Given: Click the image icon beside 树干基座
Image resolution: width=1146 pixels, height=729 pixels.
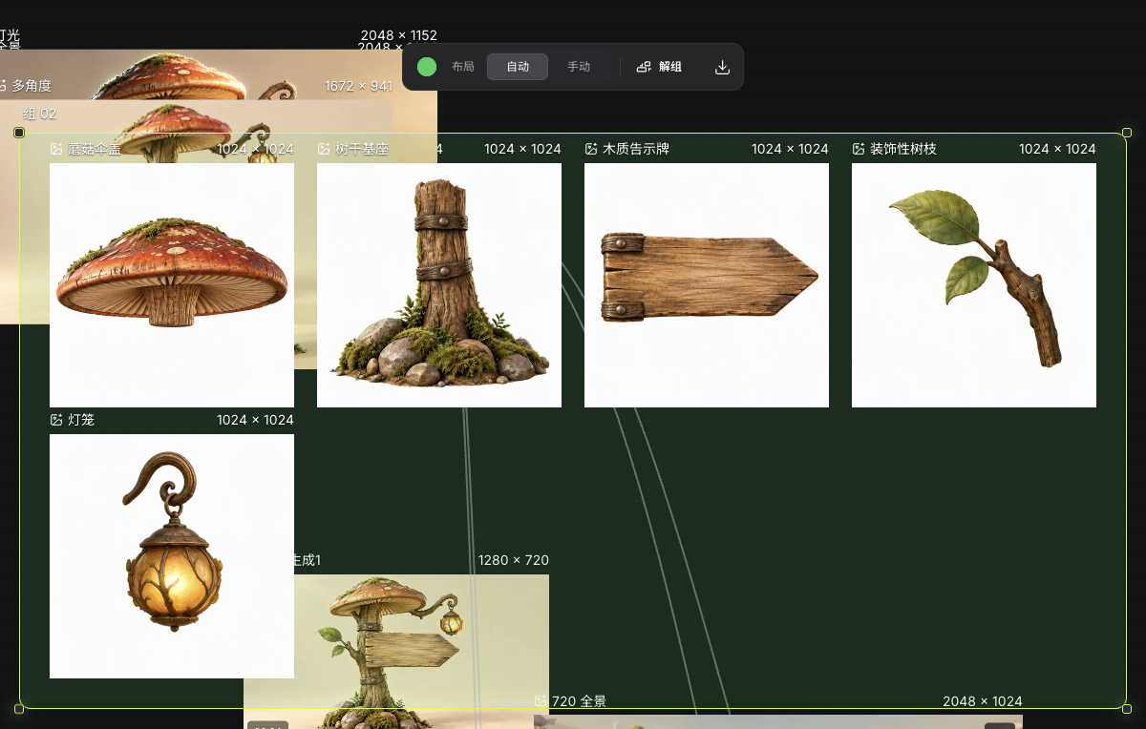Looking at the screenshot, I should pyautogui.click(x=324, y=149).
